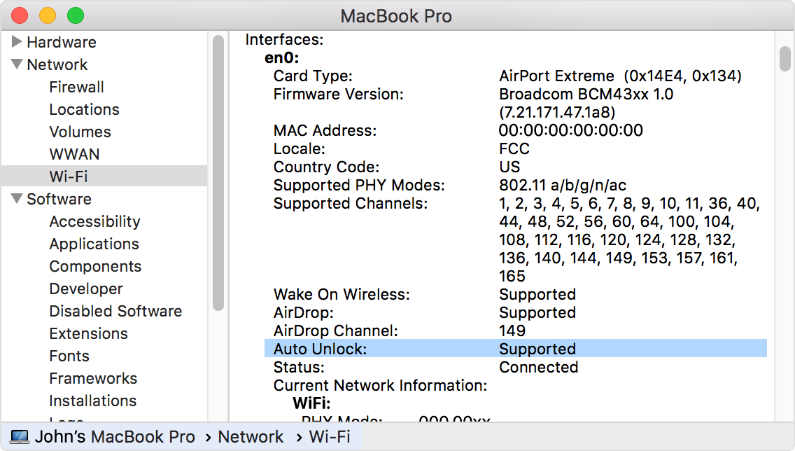Click the laptop icon in path bar
The width and height of the screenshot is (795, 451).
20,437
